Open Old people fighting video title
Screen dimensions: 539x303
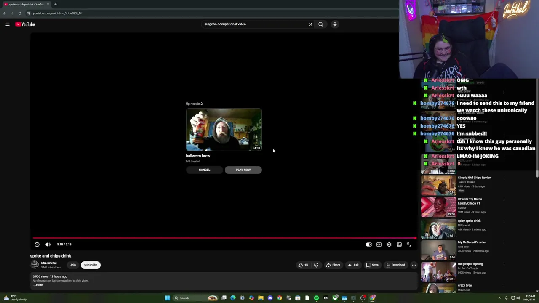(x=470, y=264)
